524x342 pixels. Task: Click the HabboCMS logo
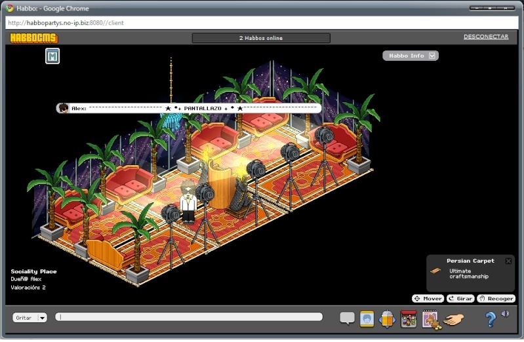[33, 38]
